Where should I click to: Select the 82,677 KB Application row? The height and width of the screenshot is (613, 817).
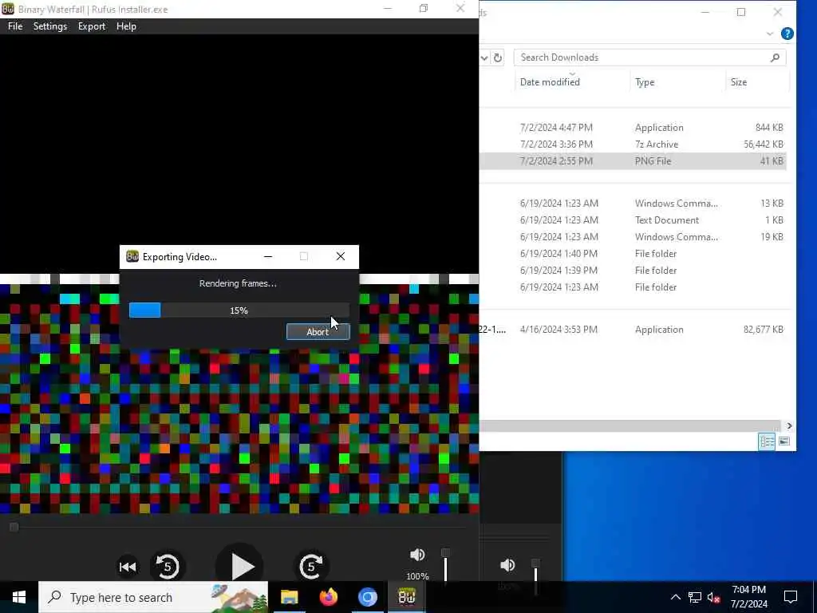pyautogui.click(x=633, y=330)
